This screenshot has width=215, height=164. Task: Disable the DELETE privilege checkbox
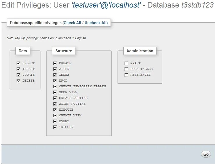(x=18, y=81)
